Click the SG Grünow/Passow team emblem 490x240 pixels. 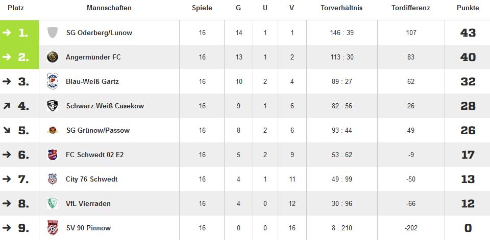tap(53, 131)
